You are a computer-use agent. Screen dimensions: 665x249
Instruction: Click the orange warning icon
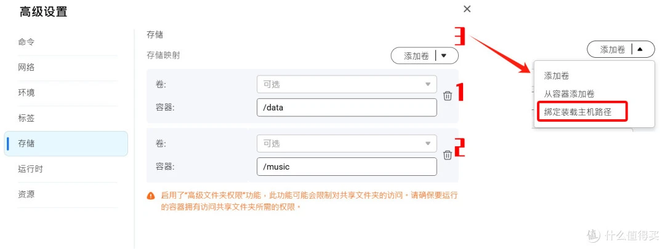pos(151,196)
